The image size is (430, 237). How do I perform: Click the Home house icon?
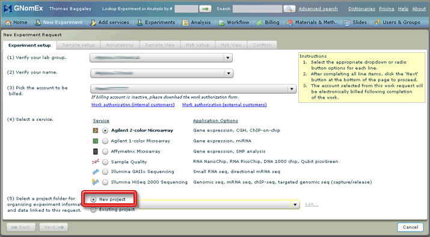pos(8,22)
